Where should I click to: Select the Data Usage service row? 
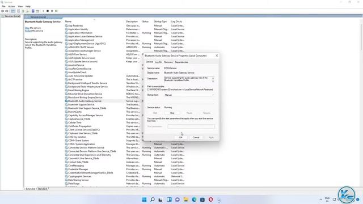(125, 184)
